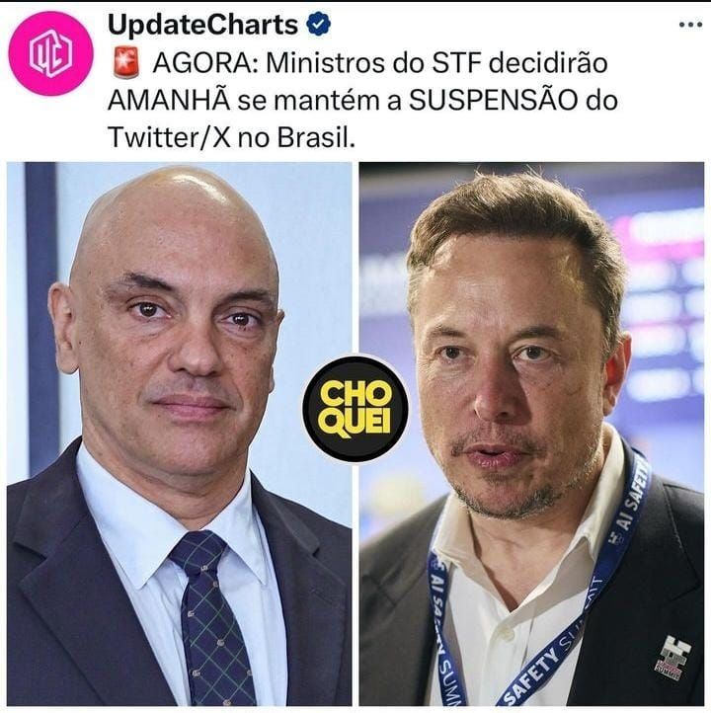
Task: Click the word SUSPENSÃO in the post
Action: (x=493, y=101)
